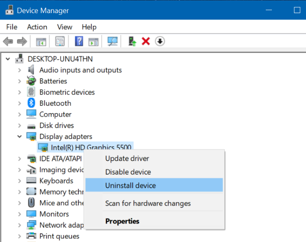
Task: Select Update driver in context menu
Action: (x=127, y=159)
